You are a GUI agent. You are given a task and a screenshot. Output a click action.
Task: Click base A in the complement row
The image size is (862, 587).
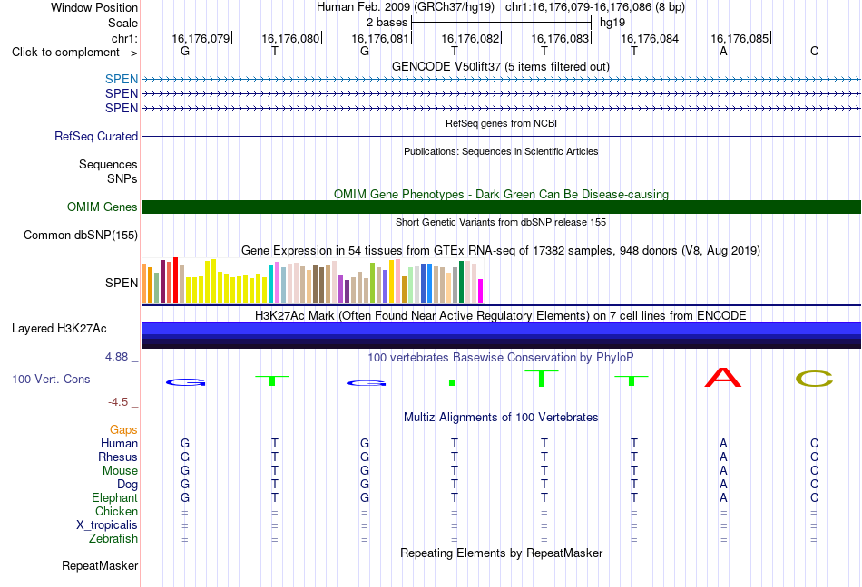(723, 51)
